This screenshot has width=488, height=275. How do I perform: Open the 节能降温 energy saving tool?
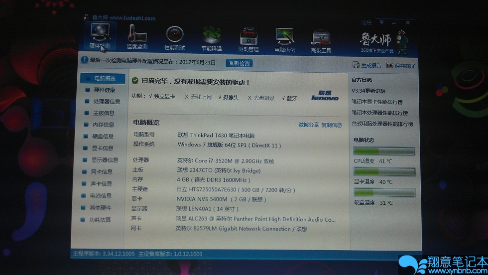pyautogui.click(x=212, y=39)
